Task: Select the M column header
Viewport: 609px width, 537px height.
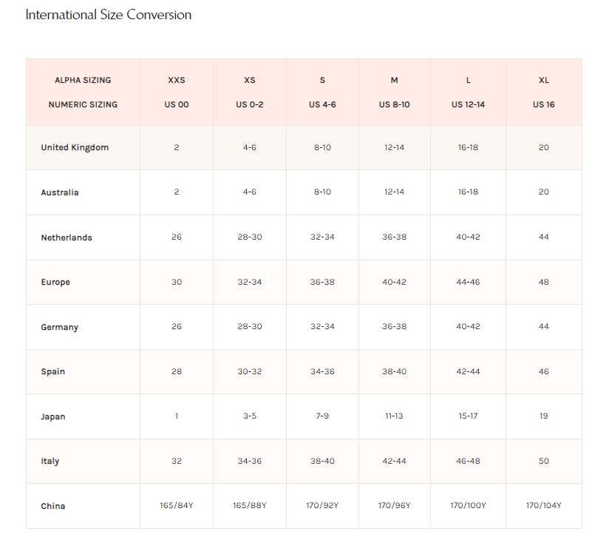Action: pos(394,80)
